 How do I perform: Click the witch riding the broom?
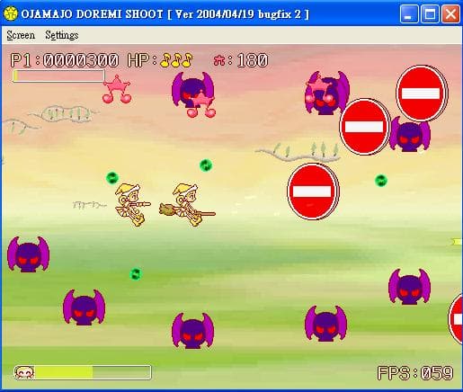coord(187,205)
